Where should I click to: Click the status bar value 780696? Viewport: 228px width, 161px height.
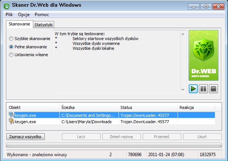135,154
